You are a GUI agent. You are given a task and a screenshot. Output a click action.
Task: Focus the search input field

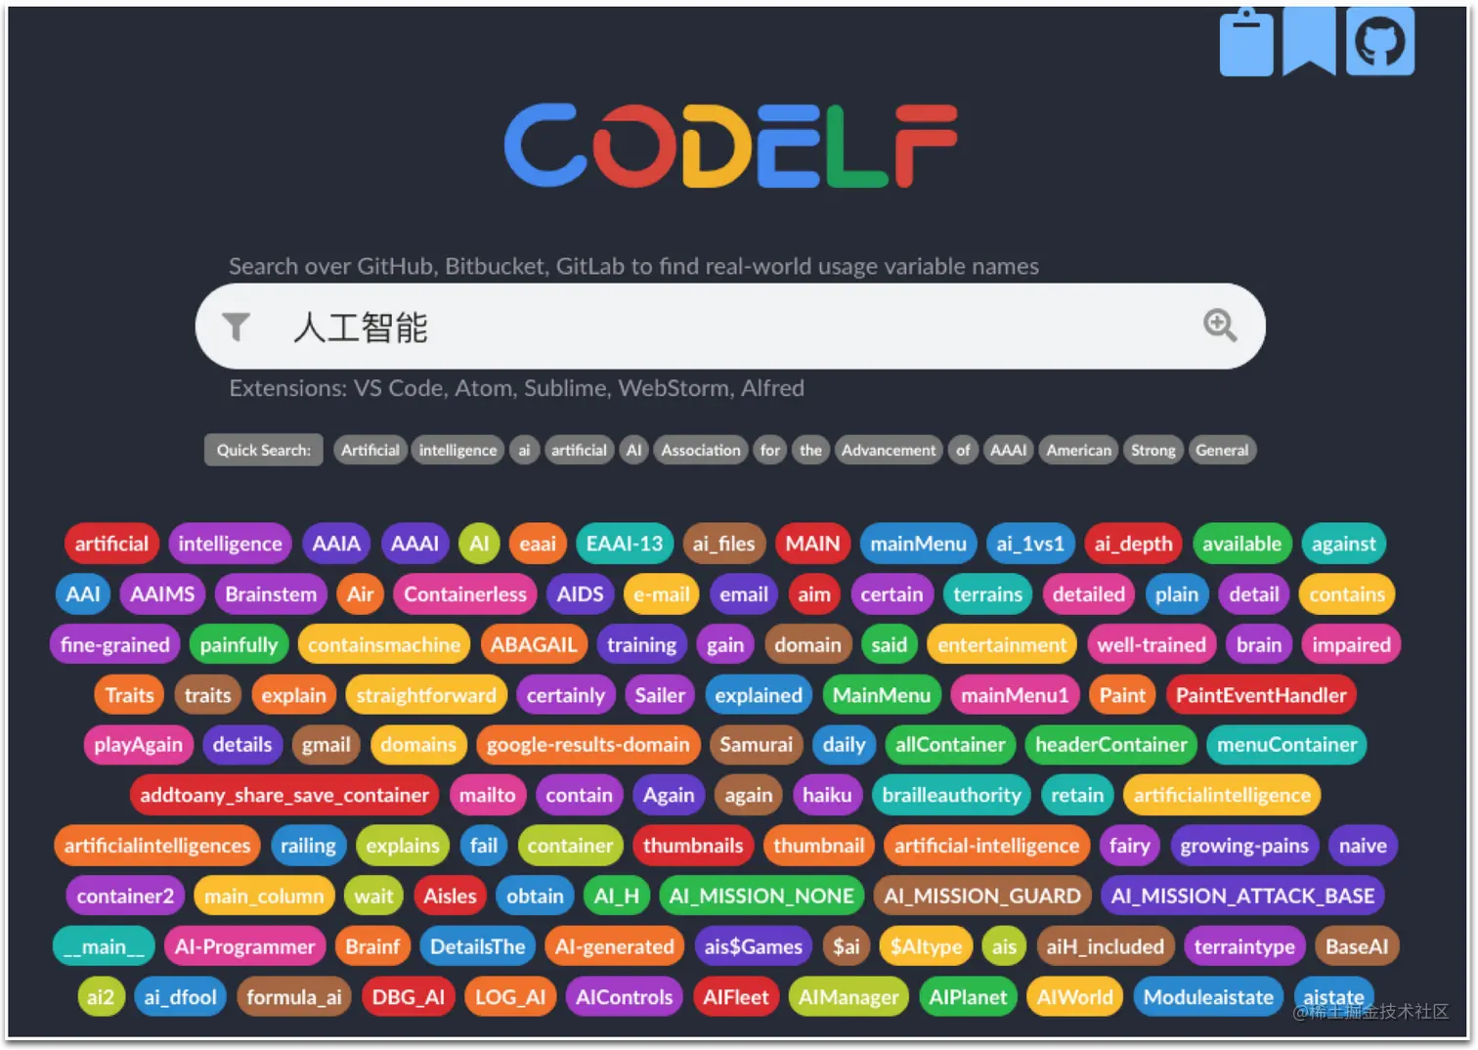click(730, 327)
